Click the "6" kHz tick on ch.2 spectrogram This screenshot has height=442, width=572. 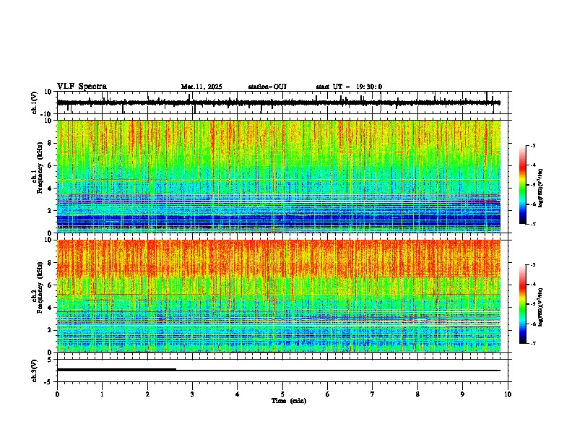click(x=50, y=285)
